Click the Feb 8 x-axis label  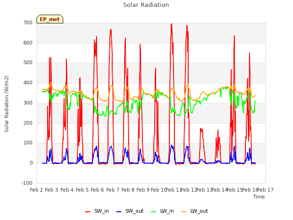[128, 190]
